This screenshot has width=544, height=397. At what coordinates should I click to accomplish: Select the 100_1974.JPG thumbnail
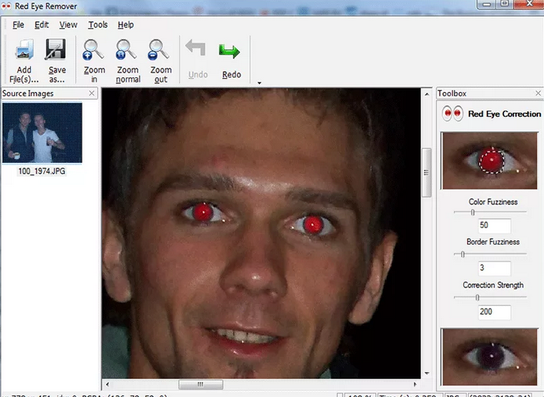tap(42, 133)
